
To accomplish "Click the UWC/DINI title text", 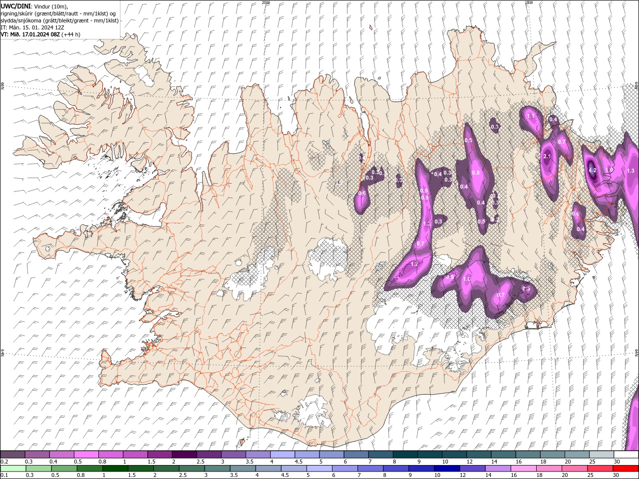I will point(16,6).
